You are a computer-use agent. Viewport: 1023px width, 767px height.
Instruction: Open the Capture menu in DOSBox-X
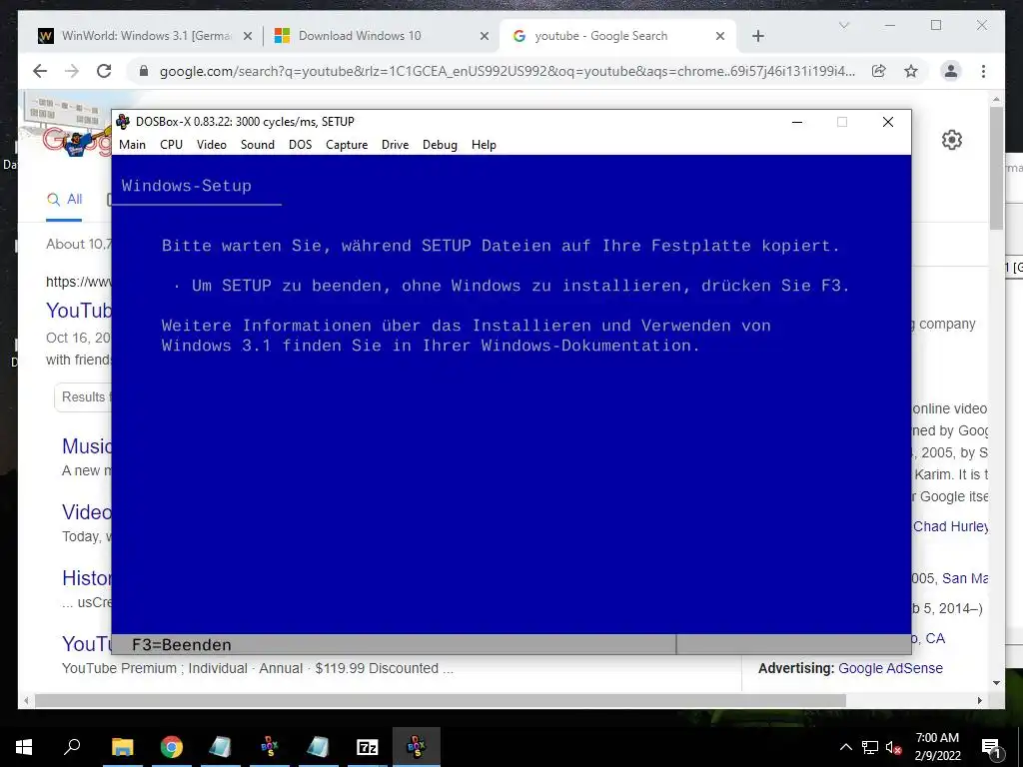[347, 145]
